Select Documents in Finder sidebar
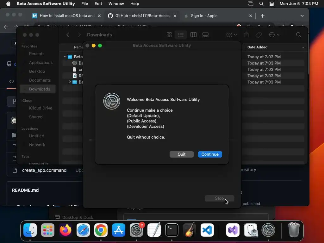 point(40,80)
